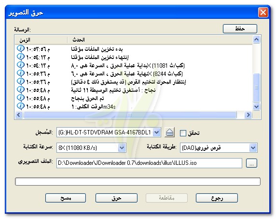This screenshot has width=276, height=219.
Task: Click the مسح erase button
Action: [x=66, y=198]
